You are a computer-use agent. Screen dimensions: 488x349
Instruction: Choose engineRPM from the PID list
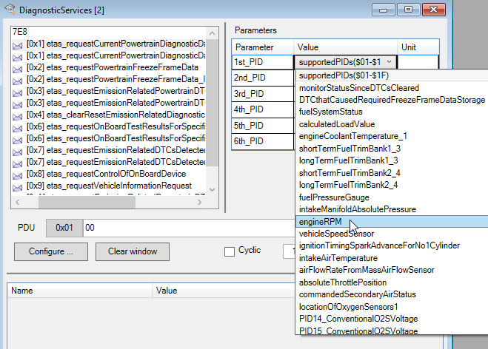319,221
